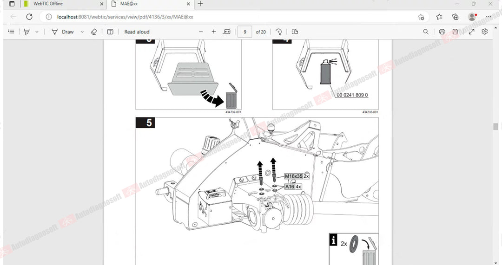Close the MAE@xx tab
This screenshot has height=265, width=502.
pos(188,4)
